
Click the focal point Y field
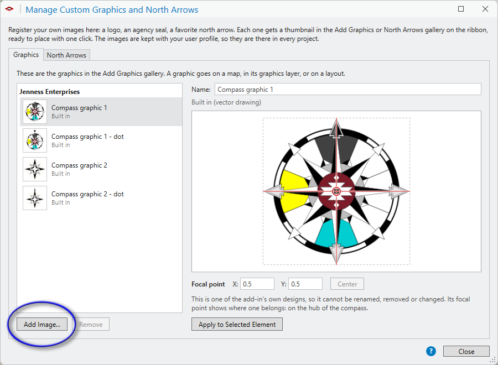305,284
